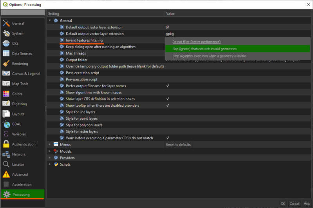Select Keep dialog open after running row
Viewport: 313px width, 208px height.
(x=106, y=47)
